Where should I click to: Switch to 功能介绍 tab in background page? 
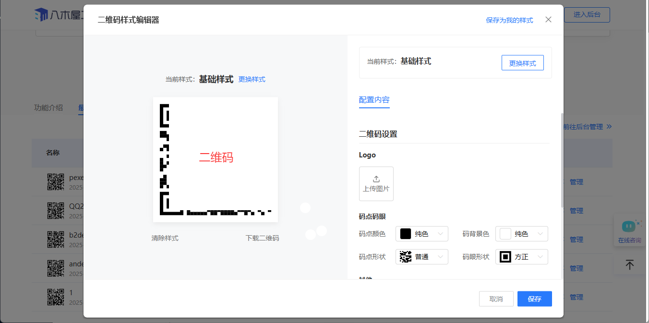click(x=48, y=108)
